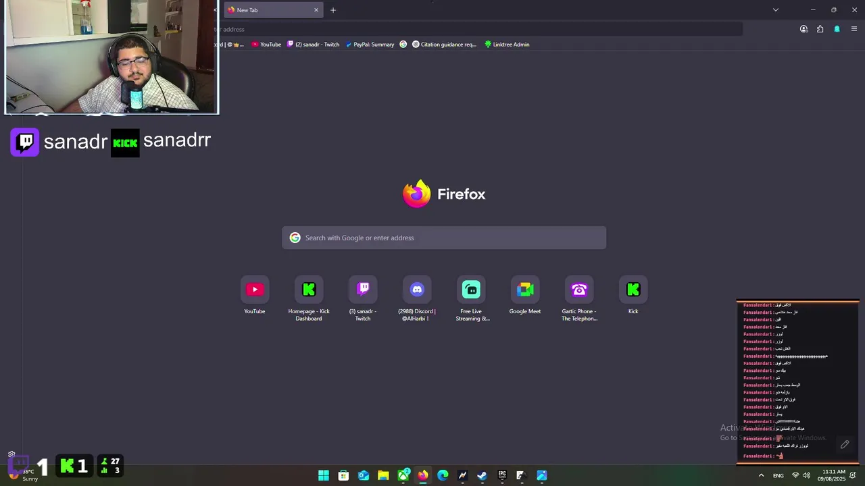This screenshot has width=865, height=486.
Task: Open Epic Games Launcher from taskbar
Action: click(502, 475)
